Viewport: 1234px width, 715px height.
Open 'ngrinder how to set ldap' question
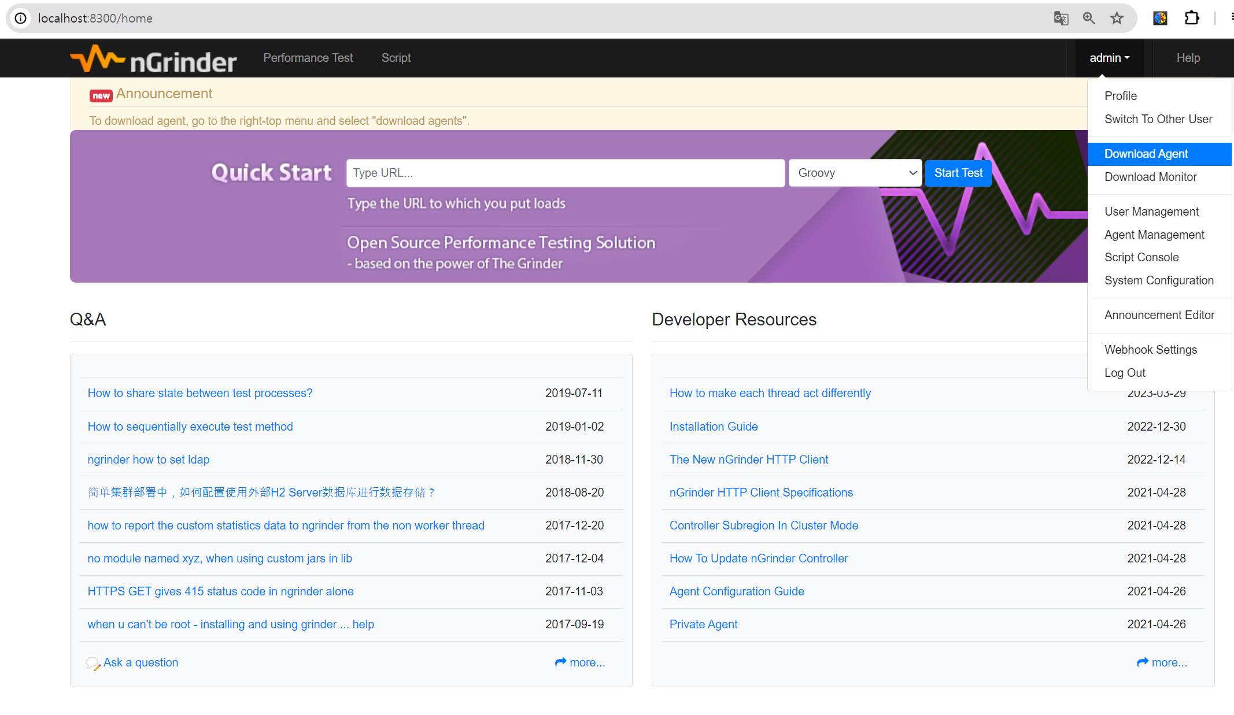[x=149, y=460]
